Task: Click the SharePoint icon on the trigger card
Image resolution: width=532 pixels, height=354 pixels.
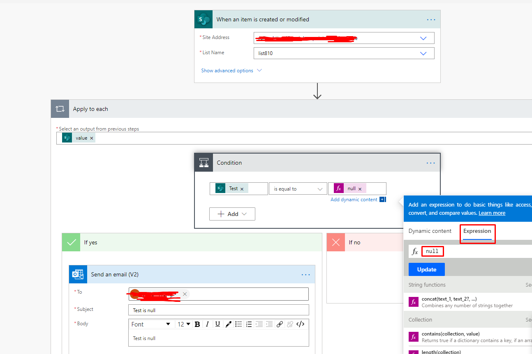Action: 204,19
